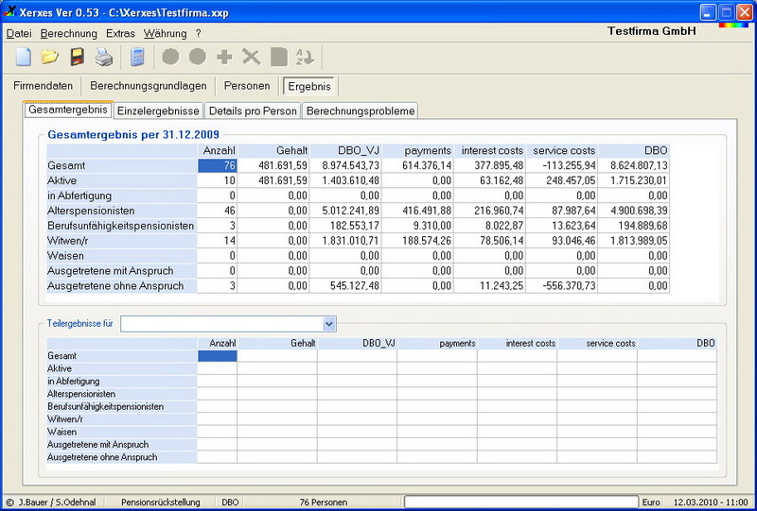Click the plus (add) toolbar icon

tap(224, 58)
